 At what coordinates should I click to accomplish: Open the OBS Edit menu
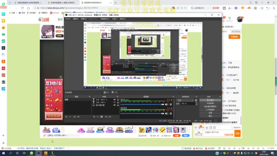(x=75, y=19)
